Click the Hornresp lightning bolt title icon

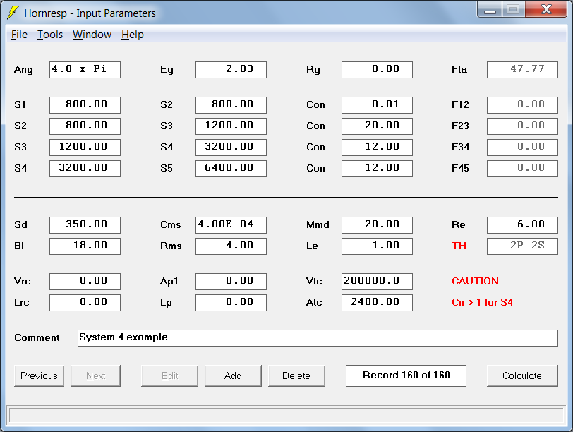click(13, 13)
